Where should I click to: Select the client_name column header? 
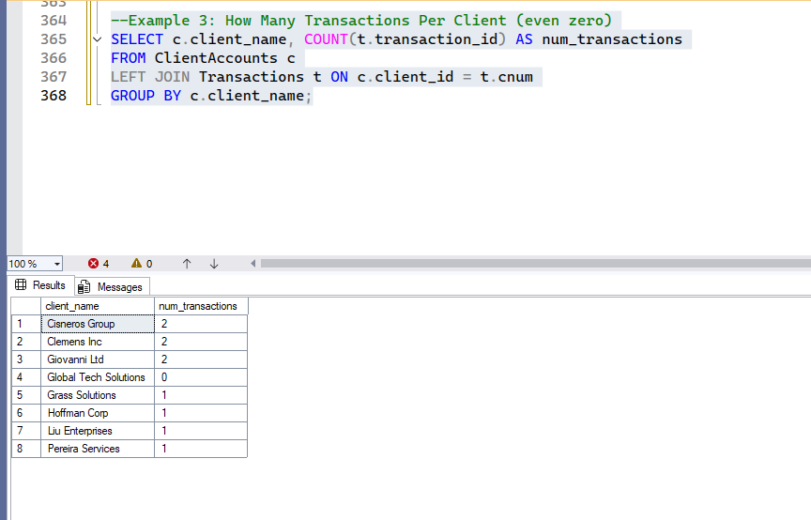tap(98, 306)
